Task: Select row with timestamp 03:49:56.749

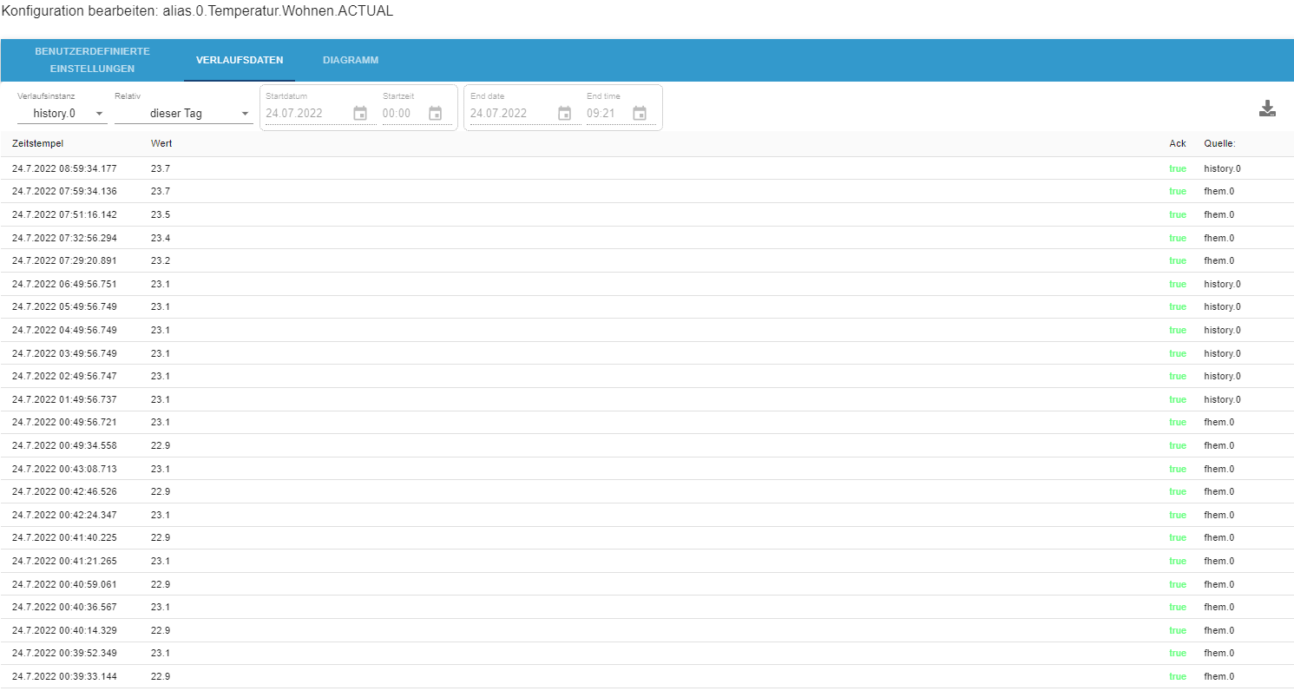Action: [647, 353]
